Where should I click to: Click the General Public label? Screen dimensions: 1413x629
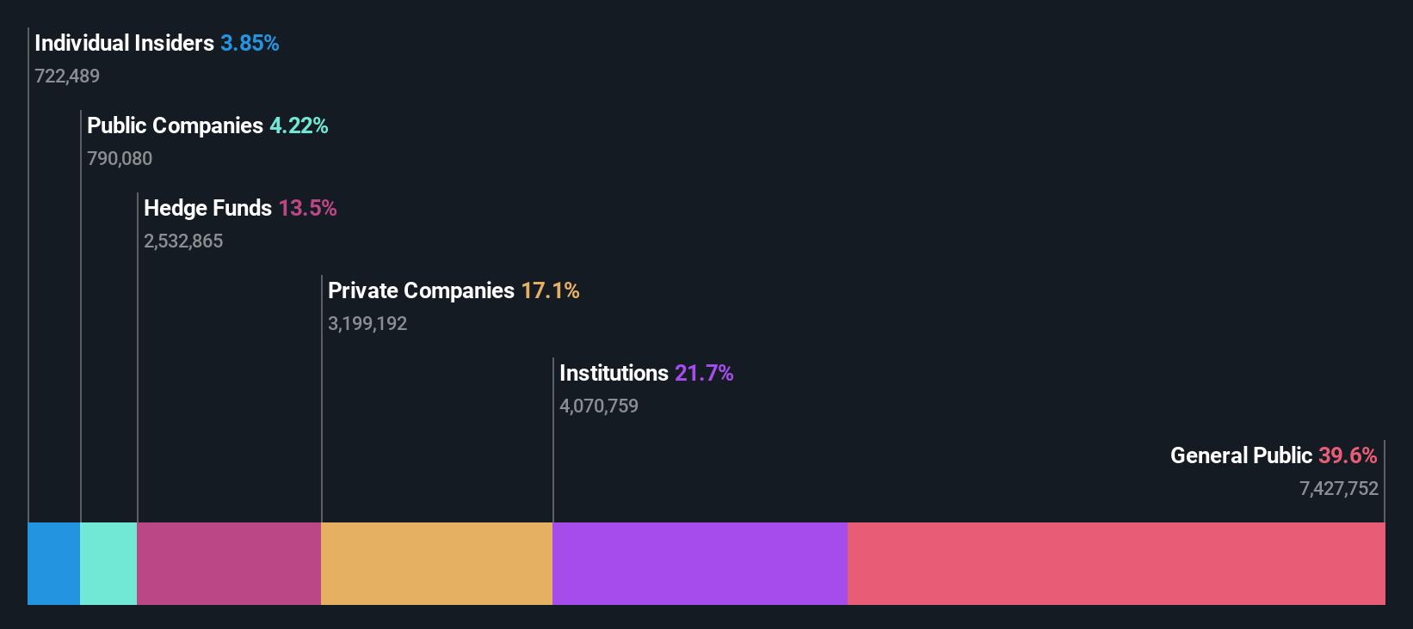pos(1241,455)
